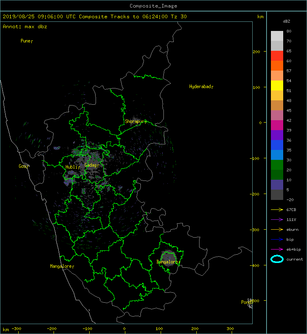
Task: Click the yellow 67CB arrow icon
Action: (x=277, y=209)
